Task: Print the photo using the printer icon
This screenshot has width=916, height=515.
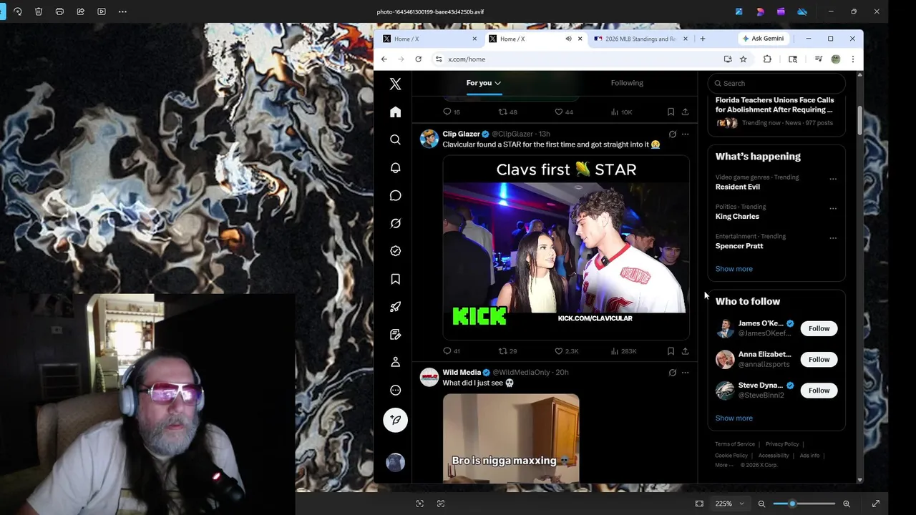Action: coord(59,11)
